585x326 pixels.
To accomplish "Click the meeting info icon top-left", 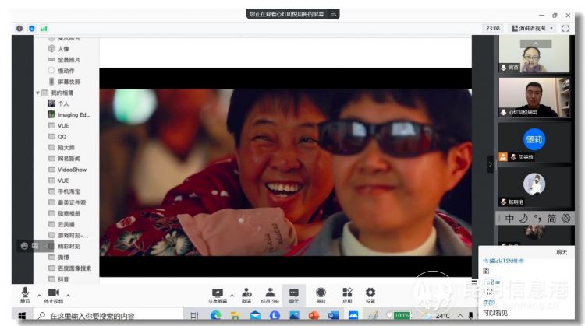I will [19, 28].
